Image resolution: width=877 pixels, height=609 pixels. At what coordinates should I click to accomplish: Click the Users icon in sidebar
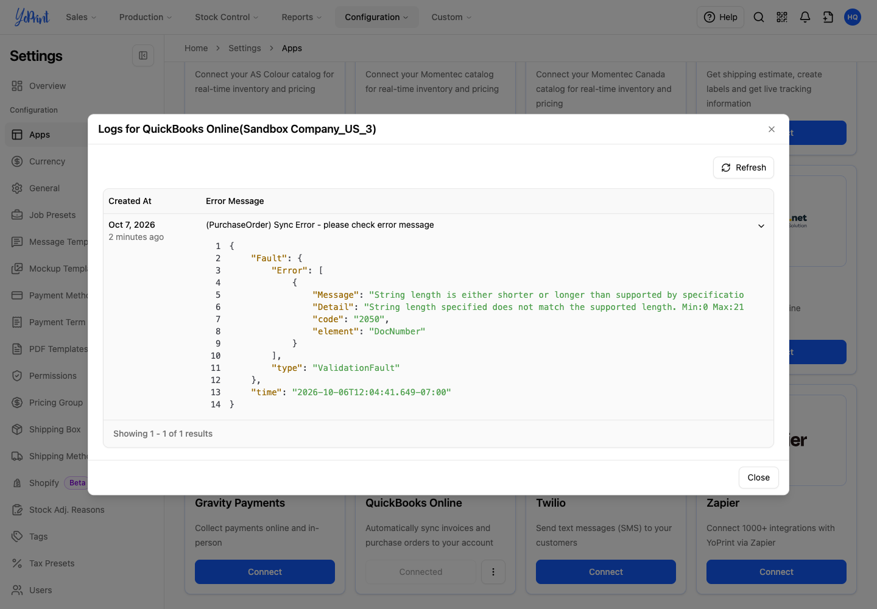click(17, 590)
